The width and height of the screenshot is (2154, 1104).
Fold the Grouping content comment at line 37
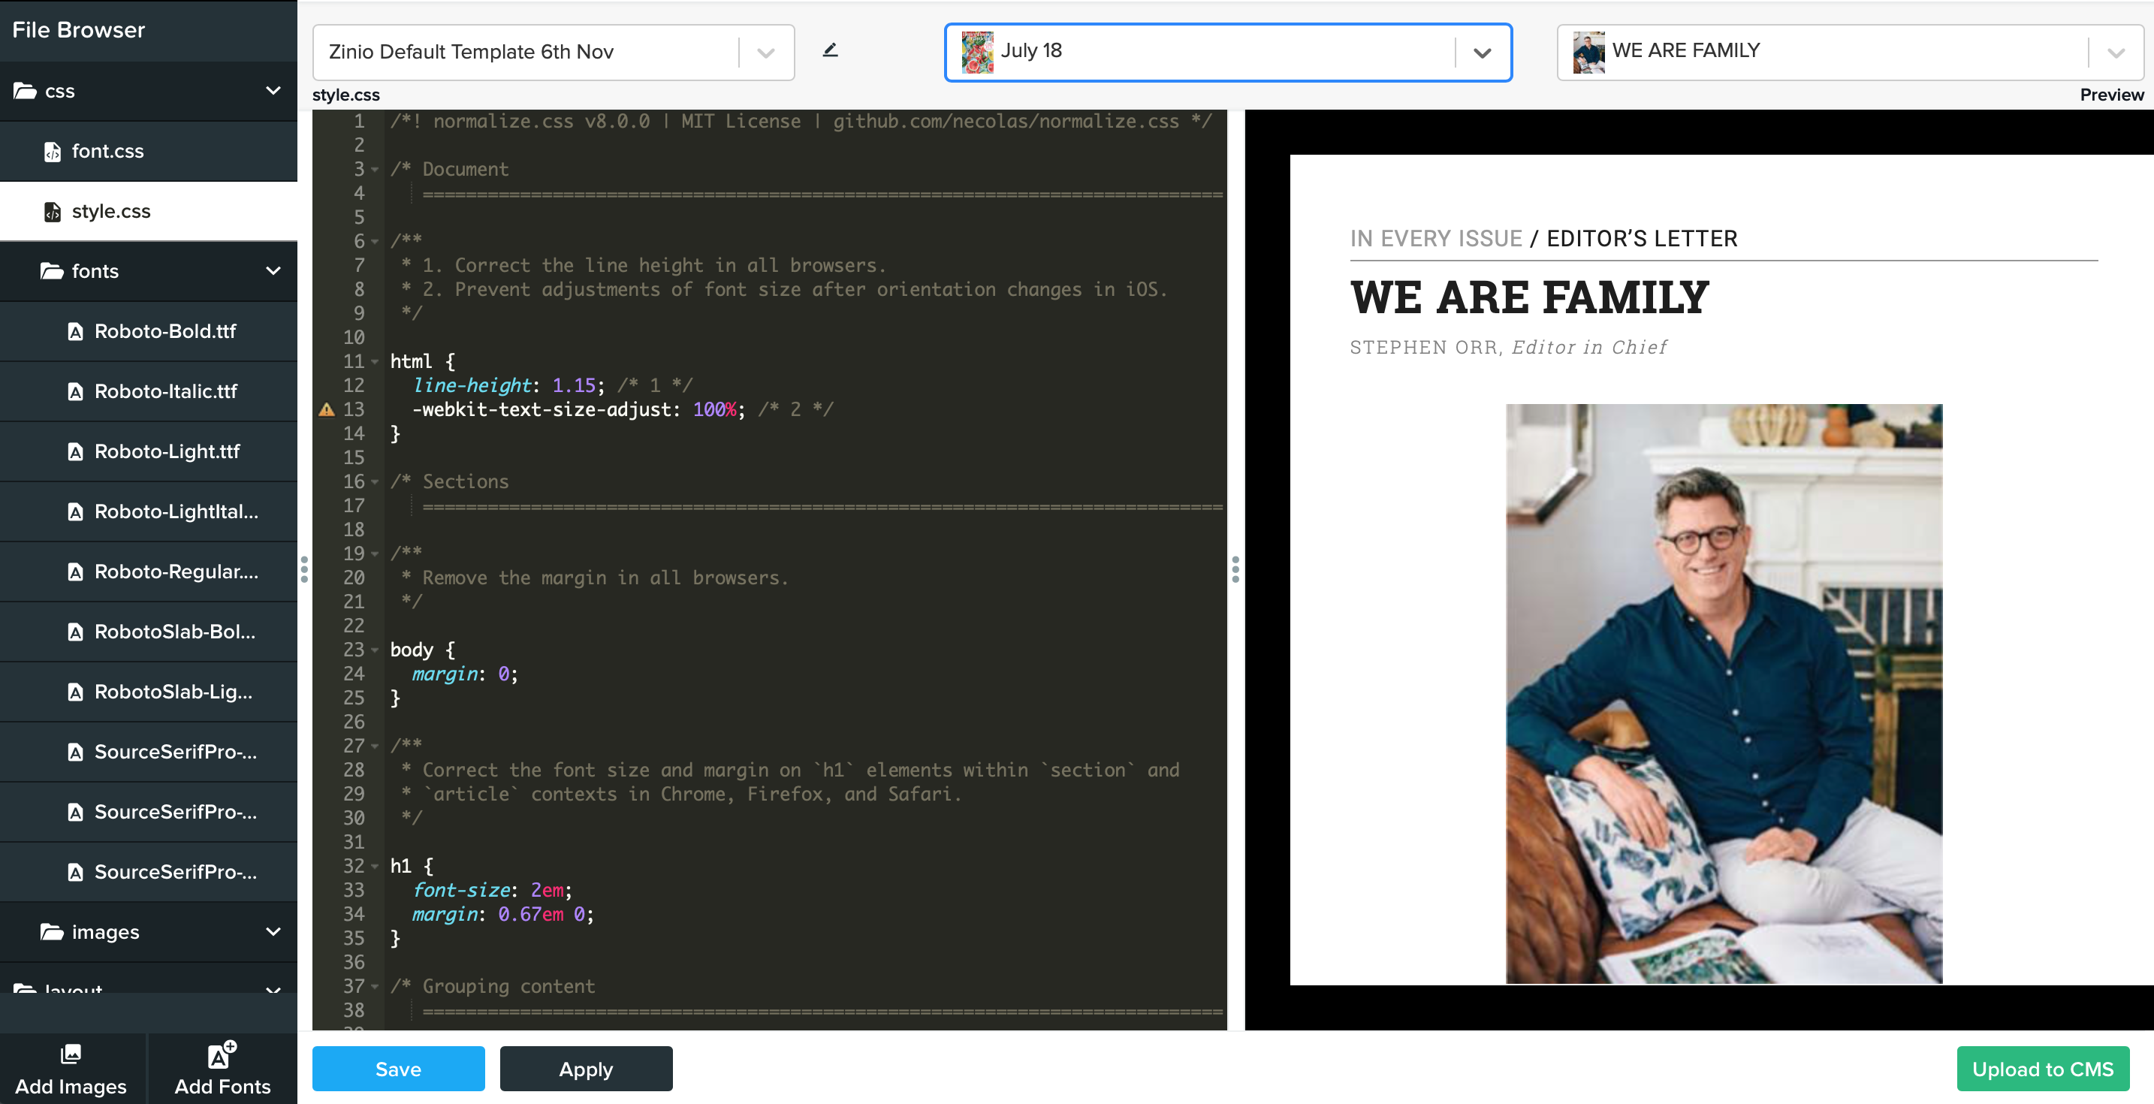375,987
